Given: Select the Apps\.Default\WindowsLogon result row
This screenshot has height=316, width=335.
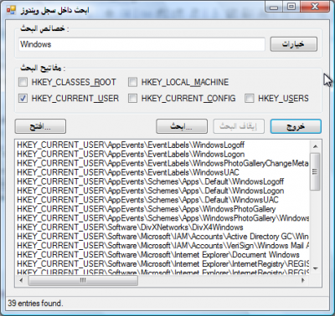Looking at the screenshot, I should tap(162, 191).
